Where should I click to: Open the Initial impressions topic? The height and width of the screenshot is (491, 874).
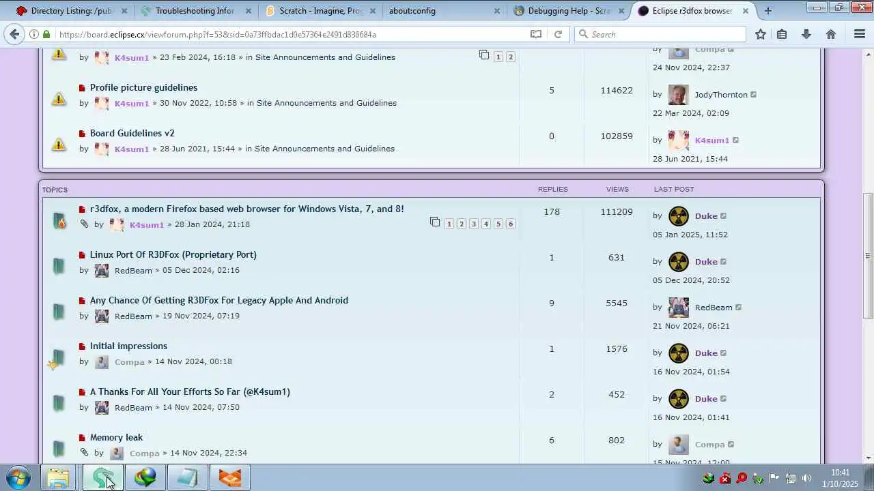tap(128, 346)
